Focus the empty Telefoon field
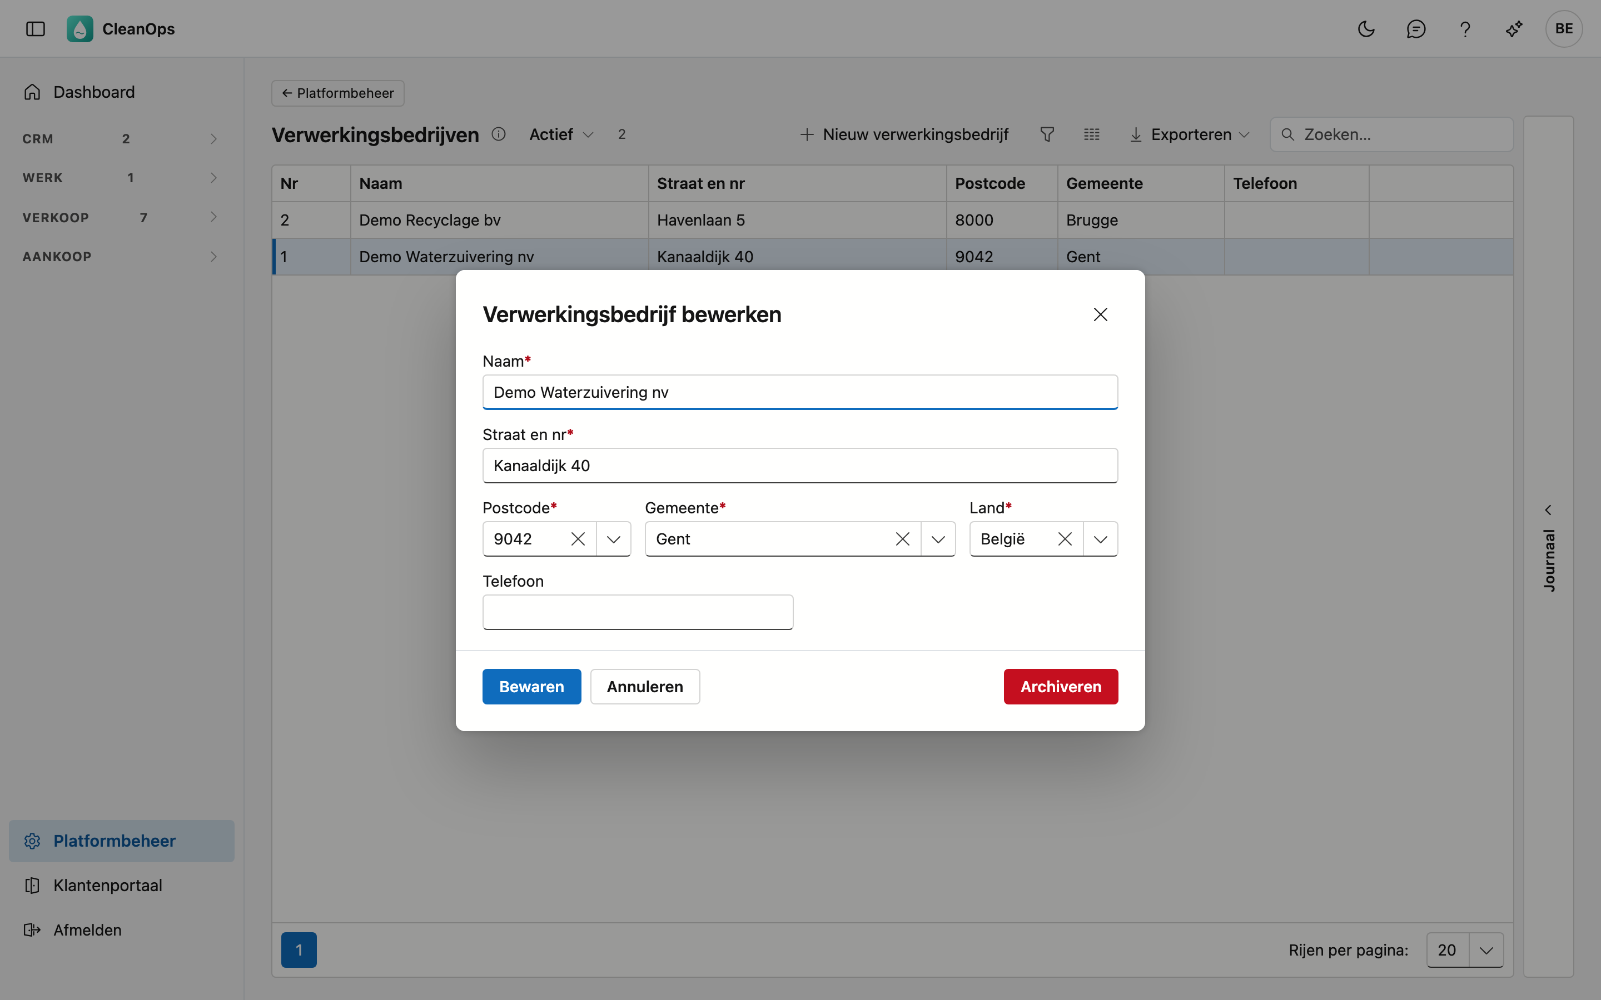This screenshot has height=1000, width=1601. [x=638, y=612]
